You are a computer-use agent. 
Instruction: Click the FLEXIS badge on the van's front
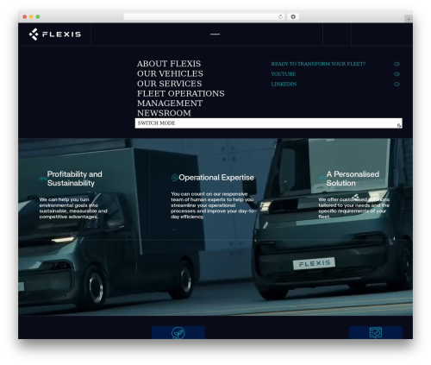pyautogui.click(x=314, y=263)
